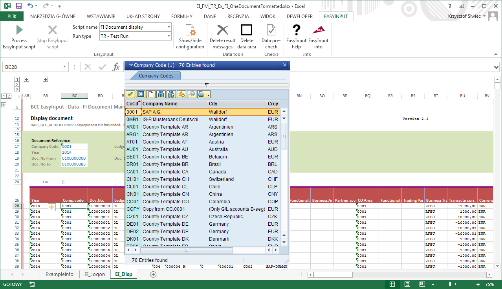This screenshot has width=502, height=289.
Task: Select the Company Codes tab
Action: 156,76
